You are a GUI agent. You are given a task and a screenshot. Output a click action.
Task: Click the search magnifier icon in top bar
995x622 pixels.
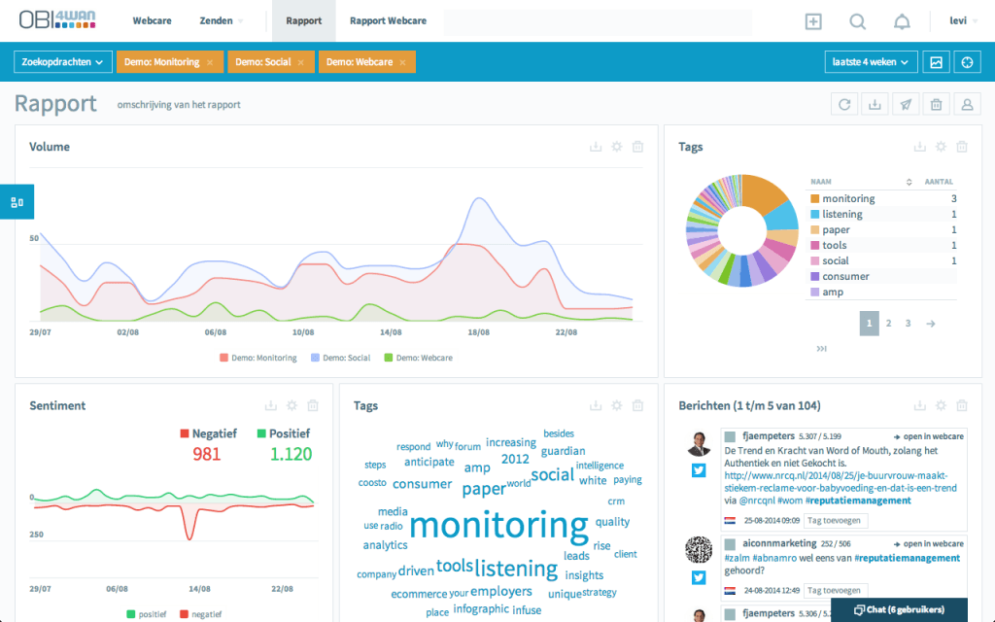858,21
